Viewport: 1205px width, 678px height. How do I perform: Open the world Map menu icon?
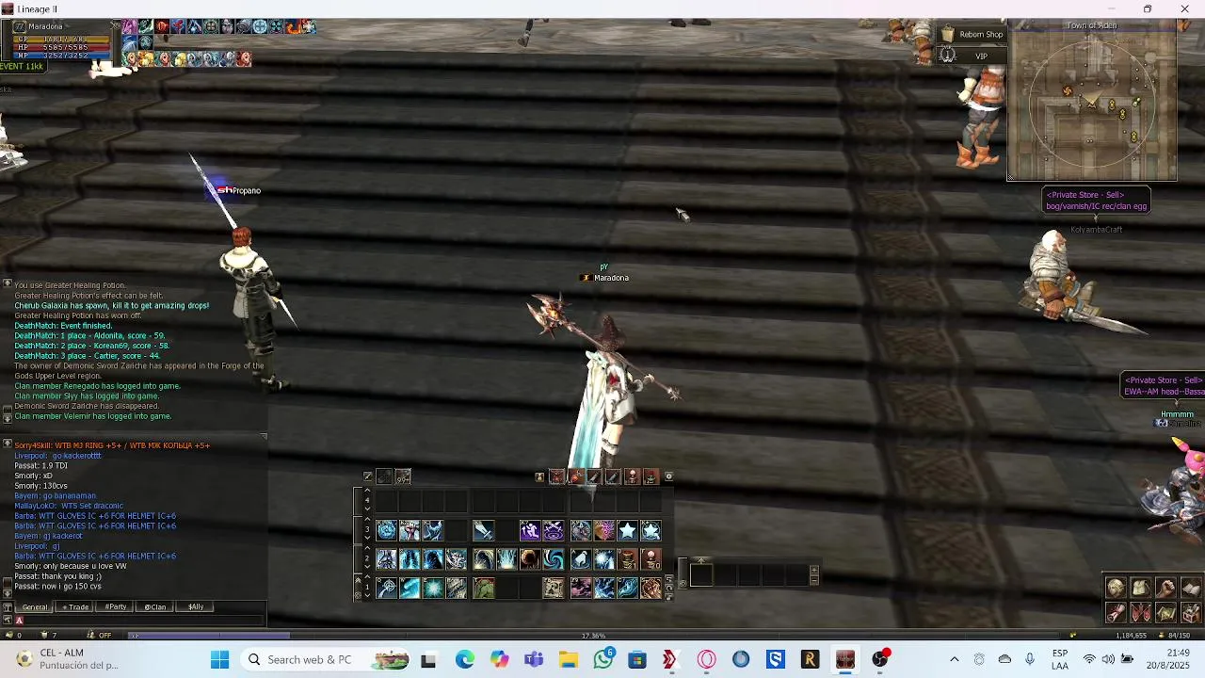tap(1165, 613)
